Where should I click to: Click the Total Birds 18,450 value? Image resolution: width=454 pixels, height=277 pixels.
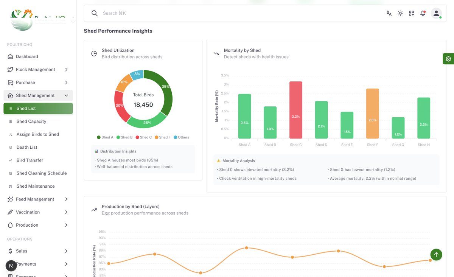point(143,105)
